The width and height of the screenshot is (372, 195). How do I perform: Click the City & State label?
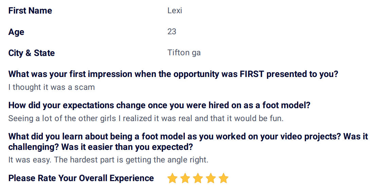tap(32, 53)
